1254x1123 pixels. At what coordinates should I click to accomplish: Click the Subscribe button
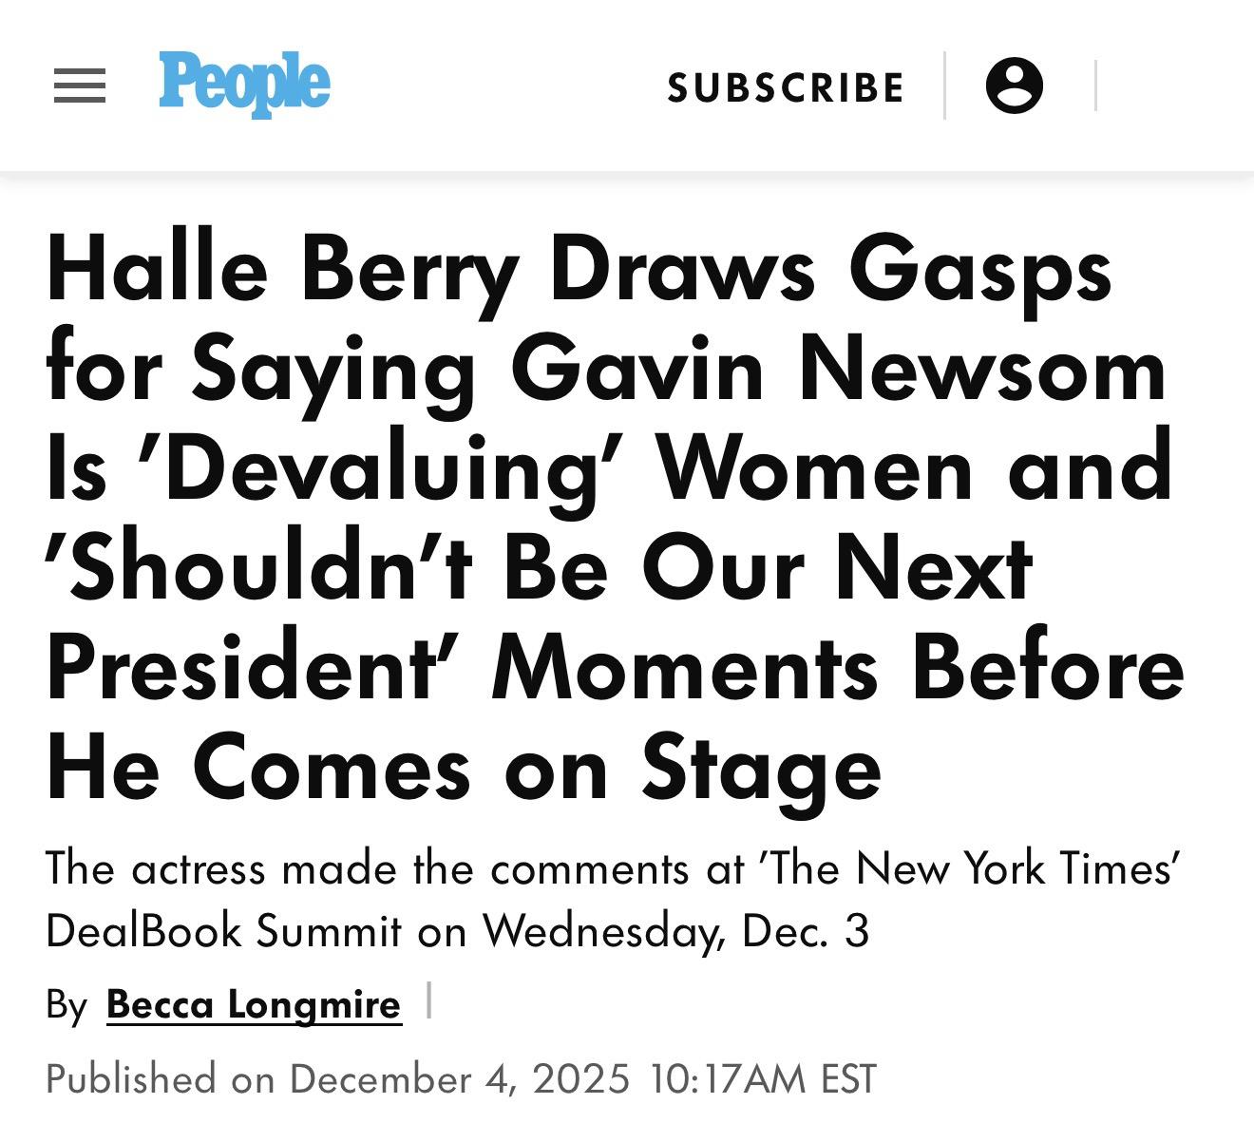786,88
